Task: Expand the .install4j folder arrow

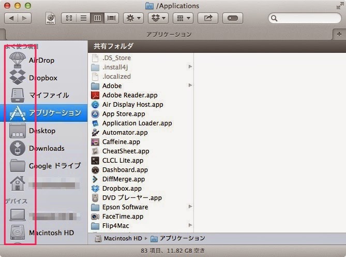Action: click(x=190, y=67)
